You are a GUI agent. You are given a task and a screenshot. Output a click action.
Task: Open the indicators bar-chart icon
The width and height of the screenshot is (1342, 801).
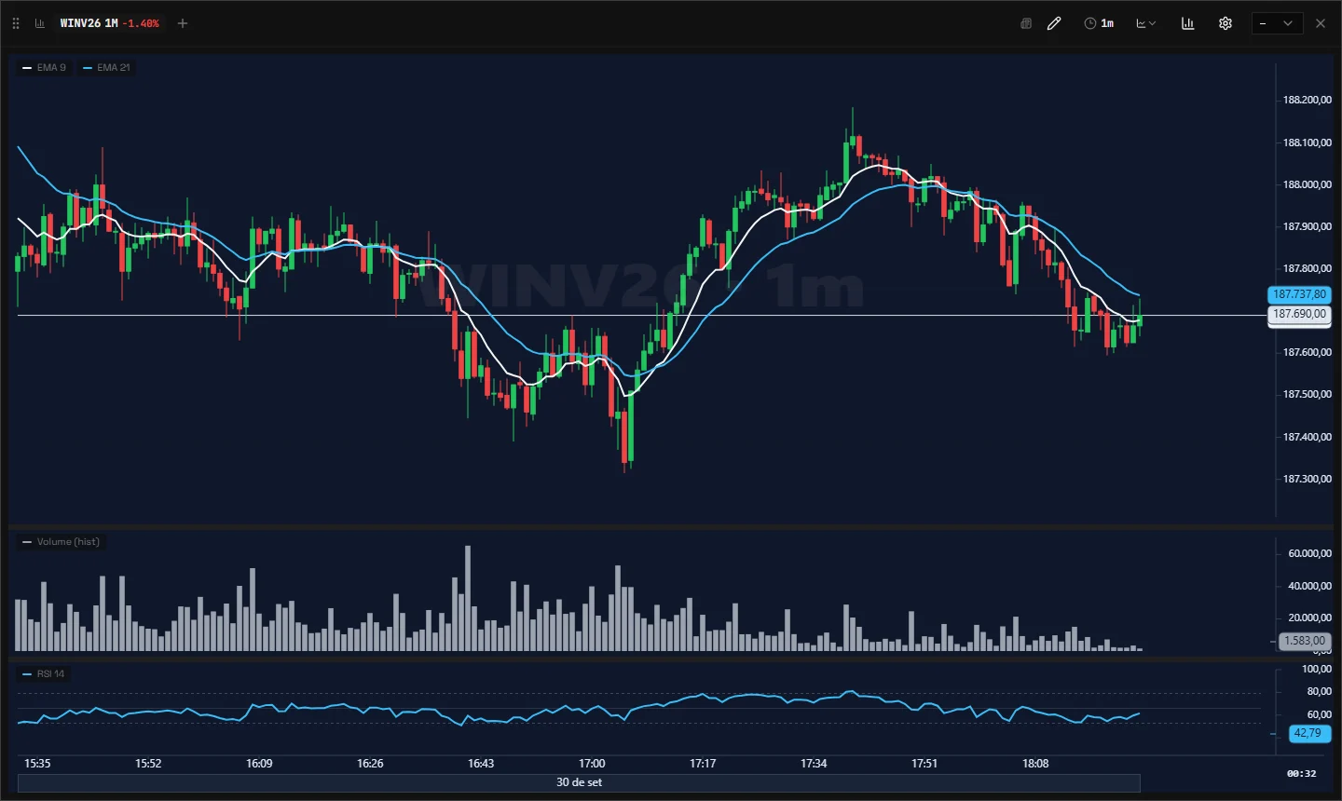1187,23
